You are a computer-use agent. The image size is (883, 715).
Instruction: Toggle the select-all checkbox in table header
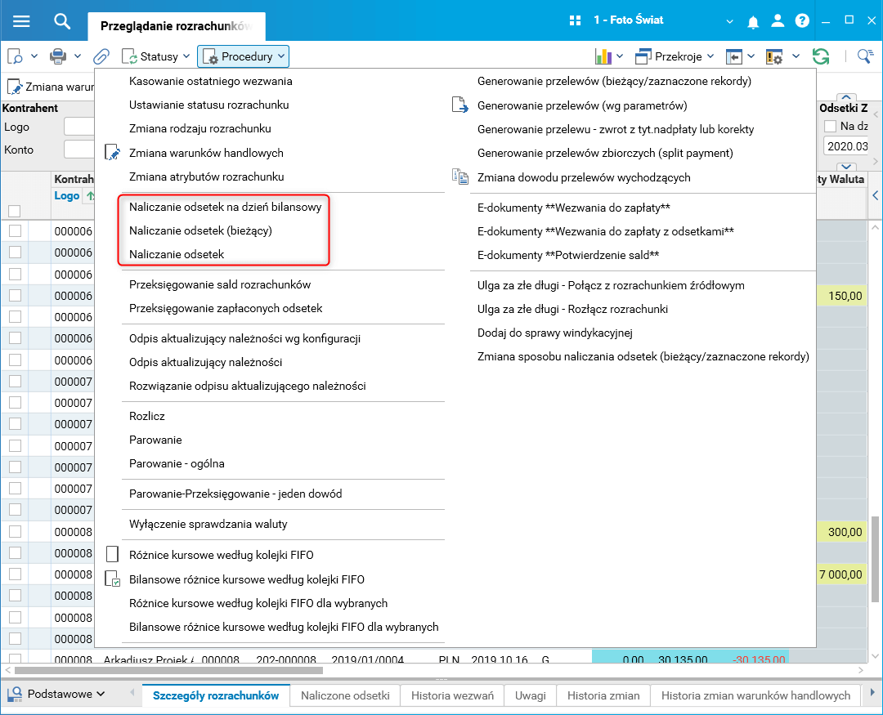[x=15, y=211]
